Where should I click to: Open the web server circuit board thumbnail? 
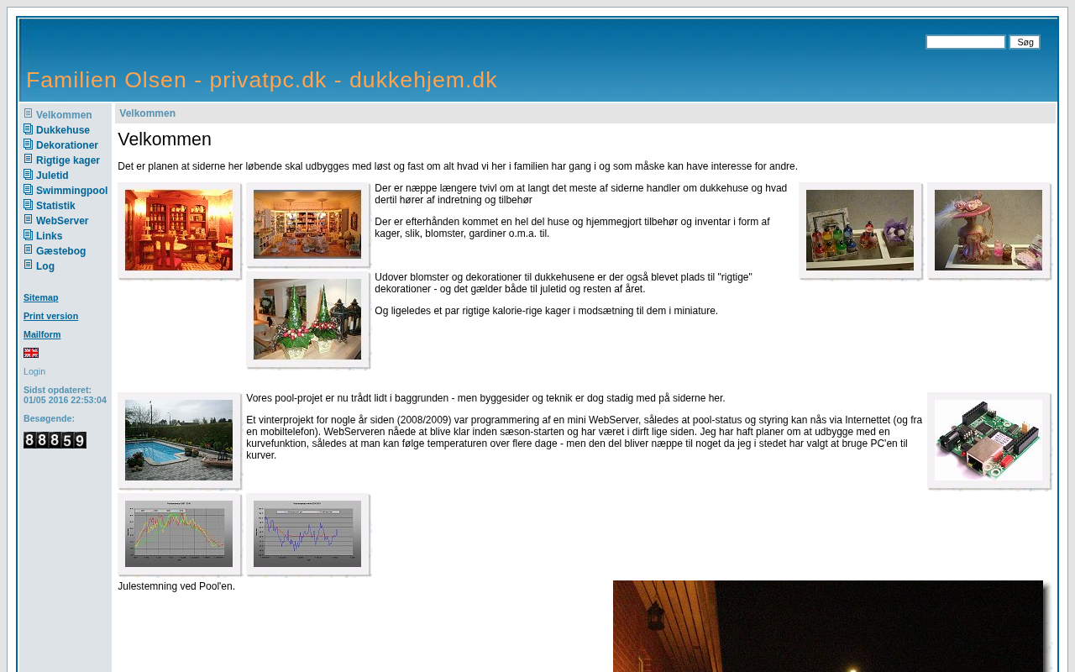pos(988,440)
